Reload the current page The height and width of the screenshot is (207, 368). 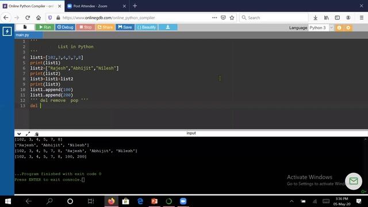(x=28, y=18)
